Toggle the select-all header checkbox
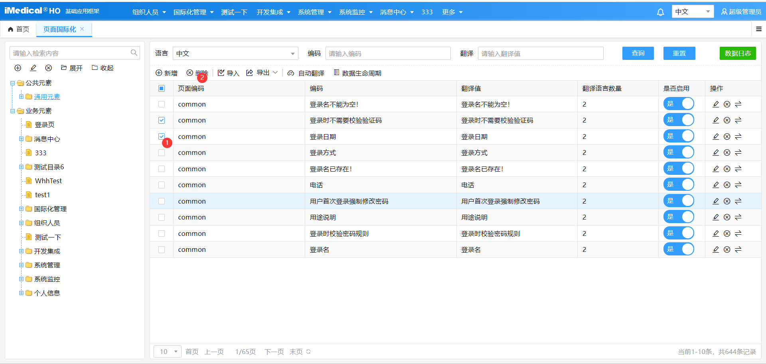The width and height of the screenshot is (766, 364). (x=162, y=88)
